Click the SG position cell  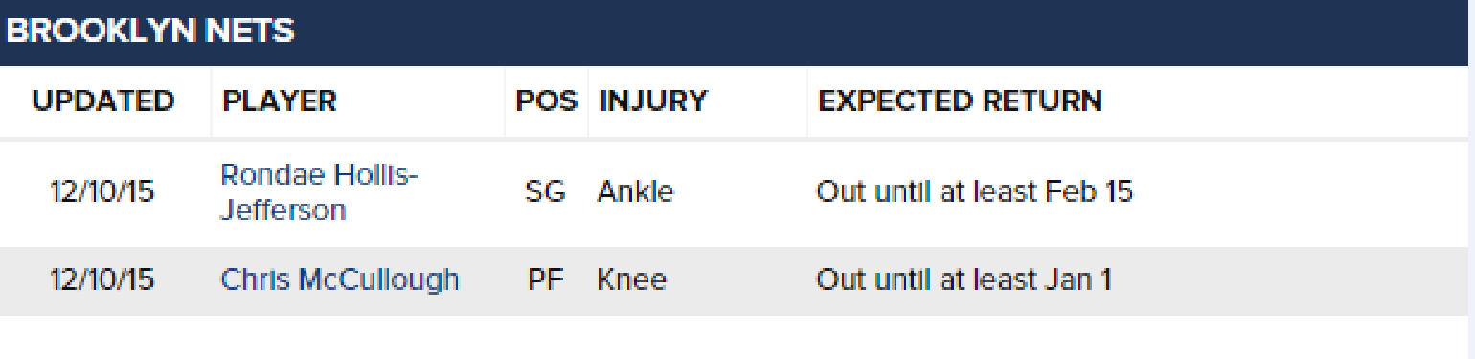click(x=545, y=192)
